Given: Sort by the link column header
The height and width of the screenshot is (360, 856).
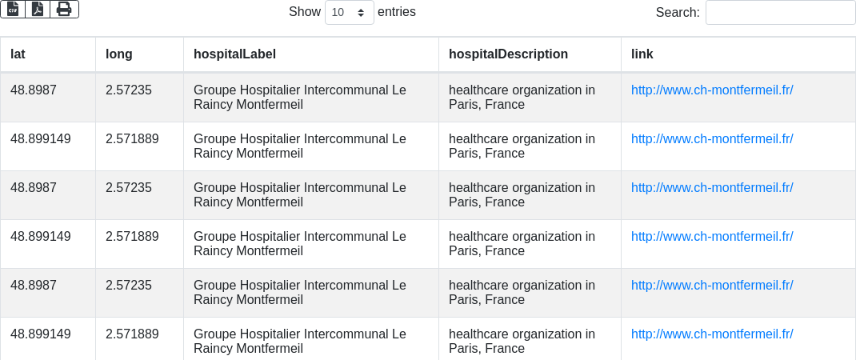Looking at the screenshot, I should click(642, 54).
